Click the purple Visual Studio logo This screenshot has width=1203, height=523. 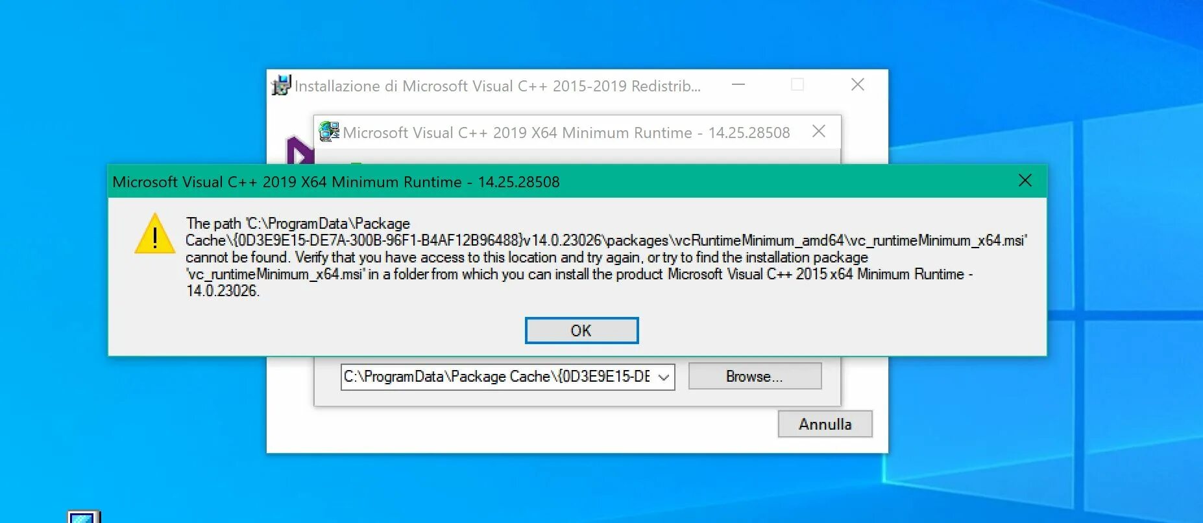[x=300, y=151]
